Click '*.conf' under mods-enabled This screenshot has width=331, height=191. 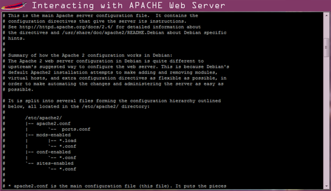click(x=67, y=146)
